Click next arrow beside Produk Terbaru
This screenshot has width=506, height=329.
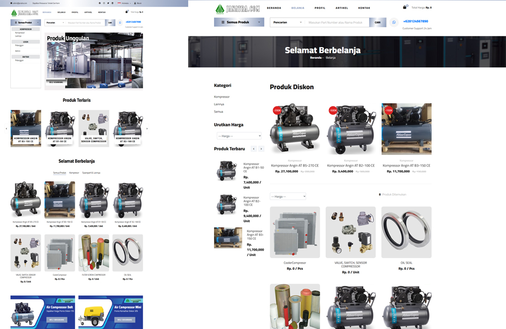click(x=262, y=149)
